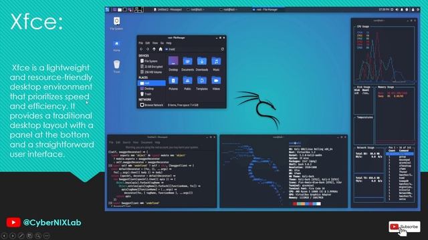Open the File System desktop icon
This screenshot has height=240, width=428.
(x=116, y=23)
